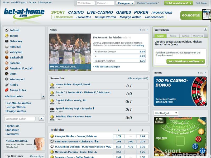Click the Fußball soccer ball icon

click(x=7, y=30)
